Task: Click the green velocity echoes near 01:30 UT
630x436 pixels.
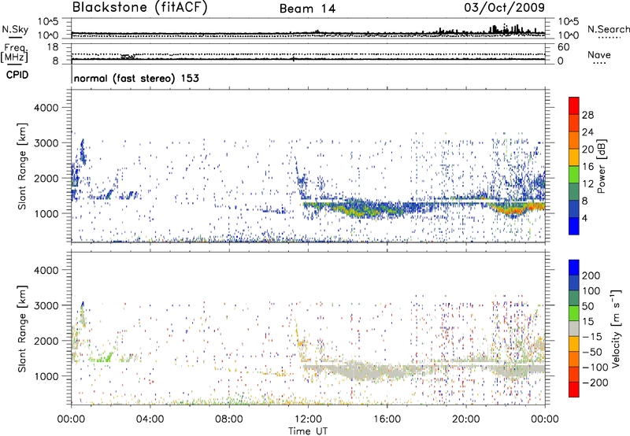Action: pos(101,357)
